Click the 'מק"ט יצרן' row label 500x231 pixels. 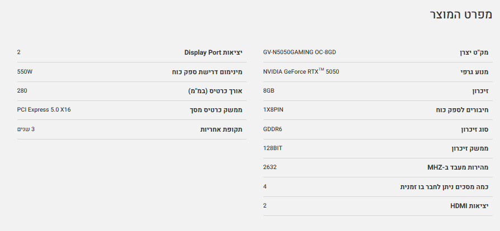(473, 52)
